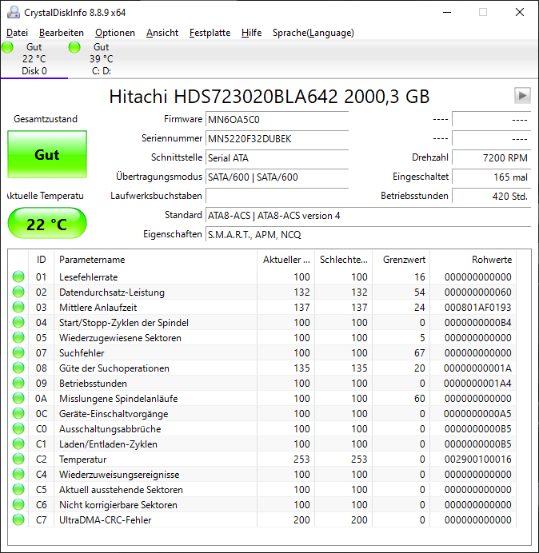Click status icon of Aktuell ausstehende Sektoren row
This screenshot has width=539, height=553.
[x=18, y=489]
